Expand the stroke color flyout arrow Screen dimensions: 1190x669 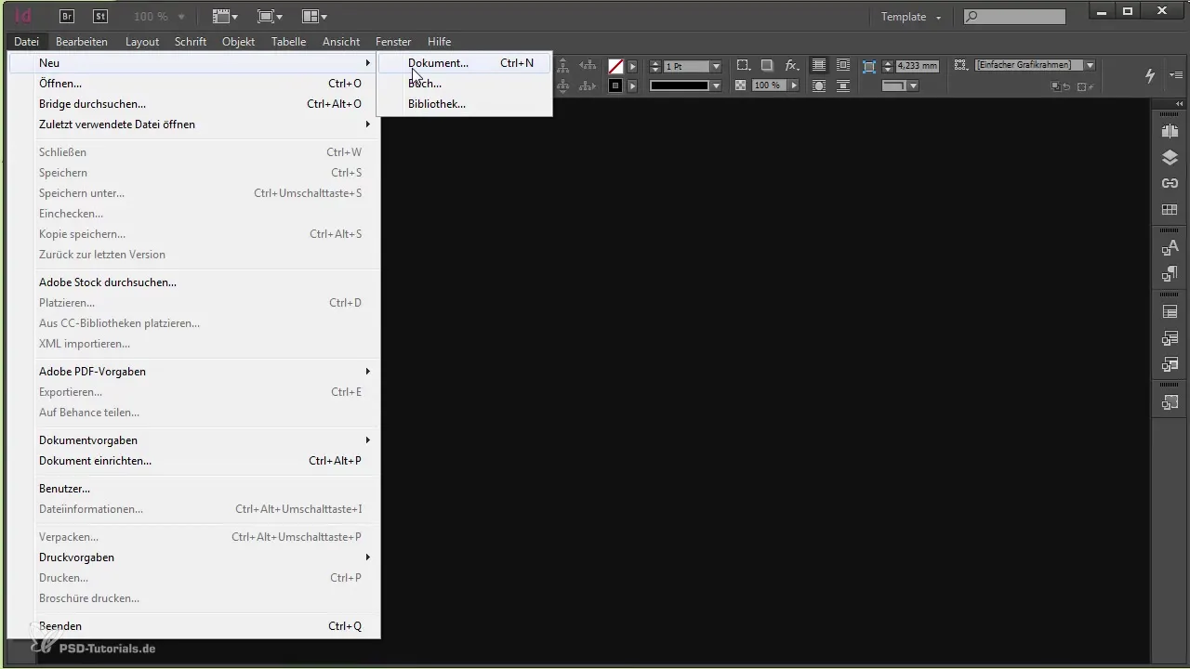tap(632, 86)
